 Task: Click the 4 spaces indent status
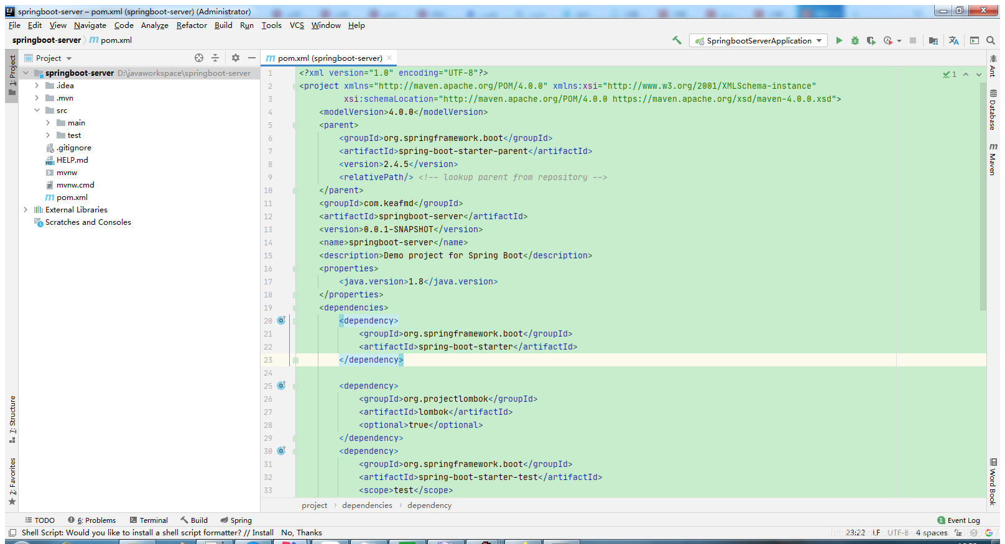pos(932,533)
